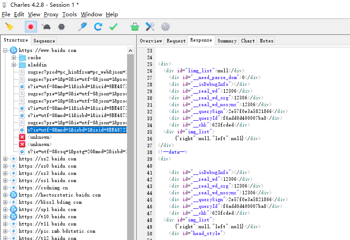Open the Edit menu
Image resolution: width=350 pixels, height=240 pixels.
pyautogui.click(x=19, y=14)
